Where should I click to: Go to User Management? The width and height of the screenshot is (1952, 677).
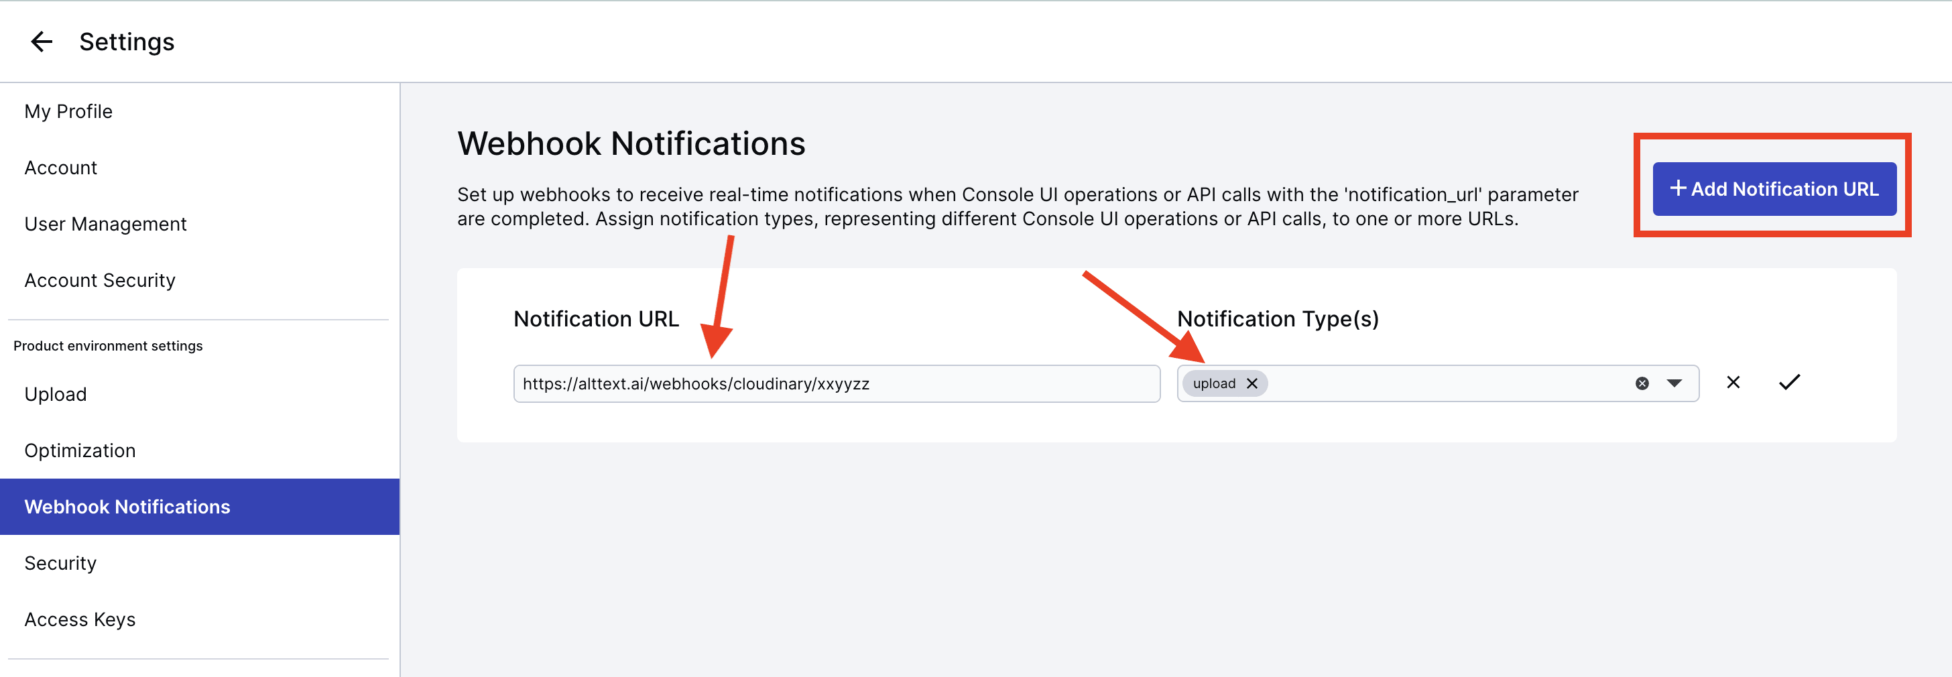105,224
